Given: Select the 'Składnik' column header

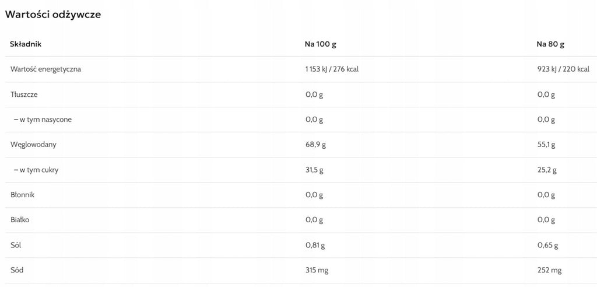Looking at the screenshot, I should [26, 44].
